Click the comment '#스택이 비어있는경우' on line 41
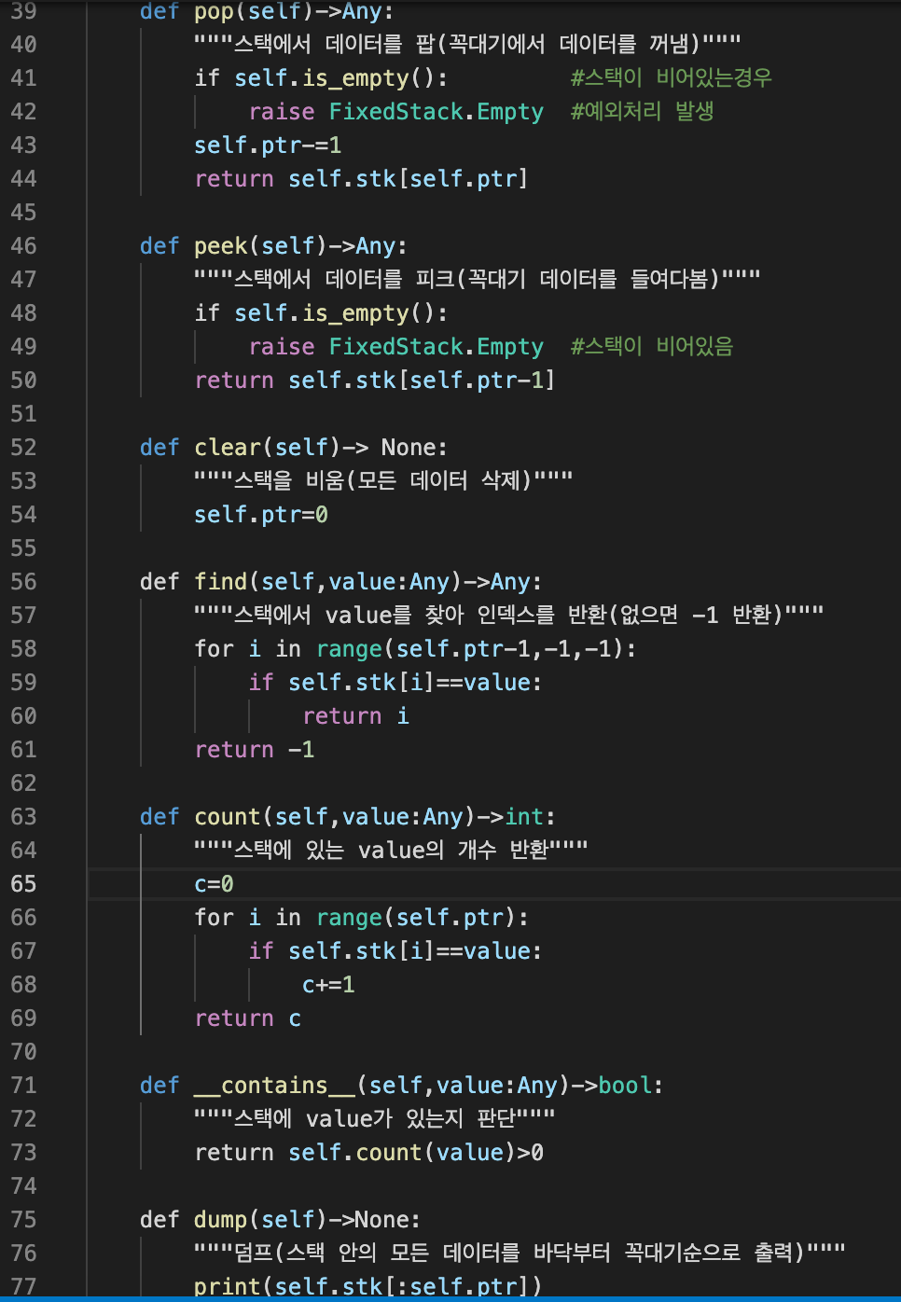Viewport: 901px width, 1302px height. tap(672, 78)
